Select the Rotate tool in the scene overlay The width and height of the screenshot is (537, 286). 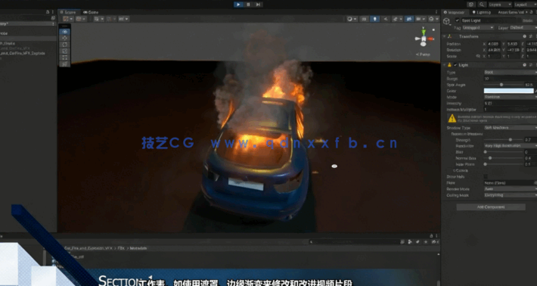[65, 45]
